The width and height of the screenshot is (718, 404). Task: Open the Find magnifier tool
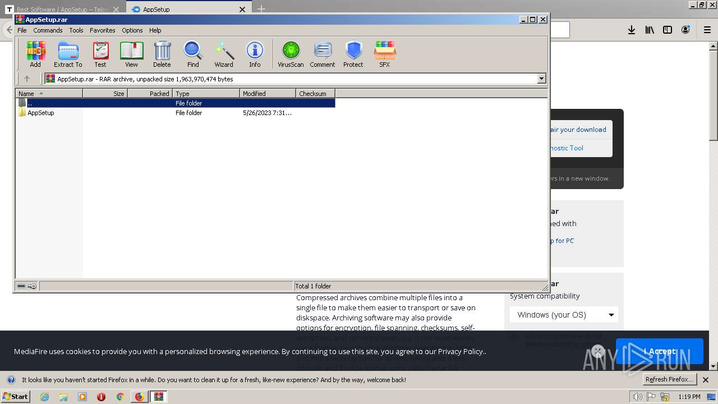click(193, 54)
